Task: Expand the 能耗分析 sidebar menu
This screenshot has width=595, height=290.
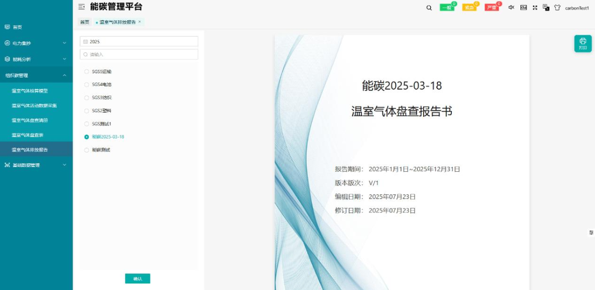Action: pyautogui.click(x=36, y=59)
